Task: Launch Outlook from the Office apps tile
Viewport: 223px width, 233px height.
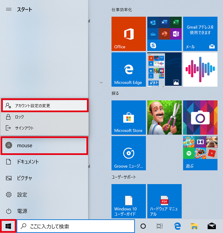Action: coord(153,22)
